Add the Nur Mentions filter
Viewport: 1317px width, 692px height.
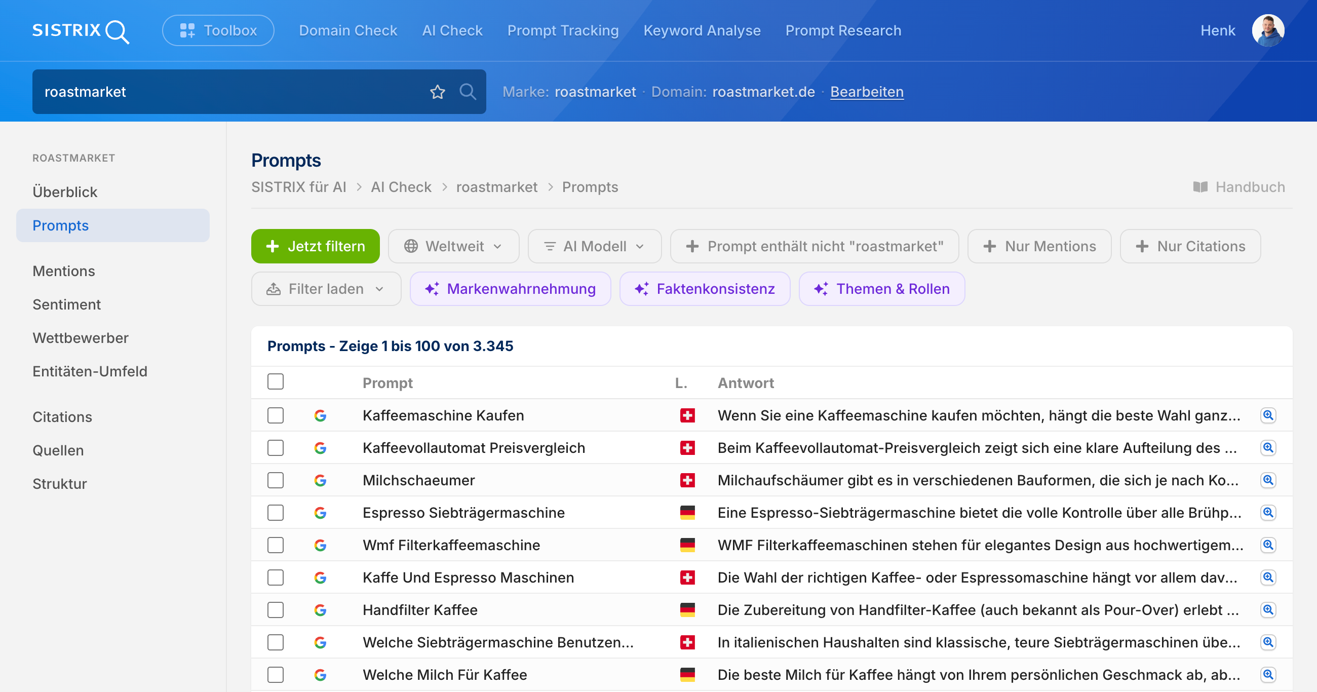pos(1039,246)
